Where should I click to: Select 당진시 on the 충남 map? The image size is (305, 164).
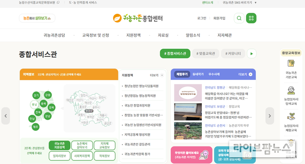84,95
